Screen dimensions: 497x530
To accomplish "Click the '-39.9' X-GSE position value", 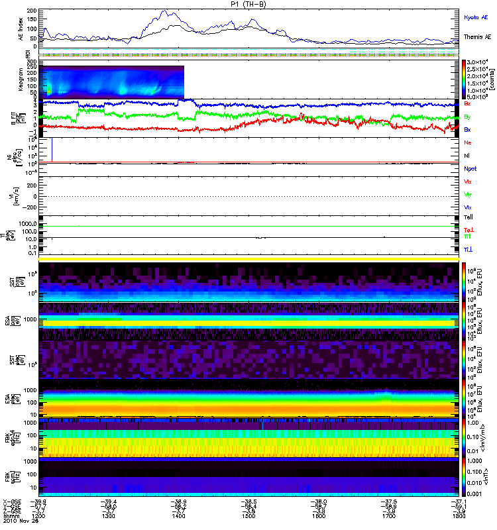I will coord(38,502).
